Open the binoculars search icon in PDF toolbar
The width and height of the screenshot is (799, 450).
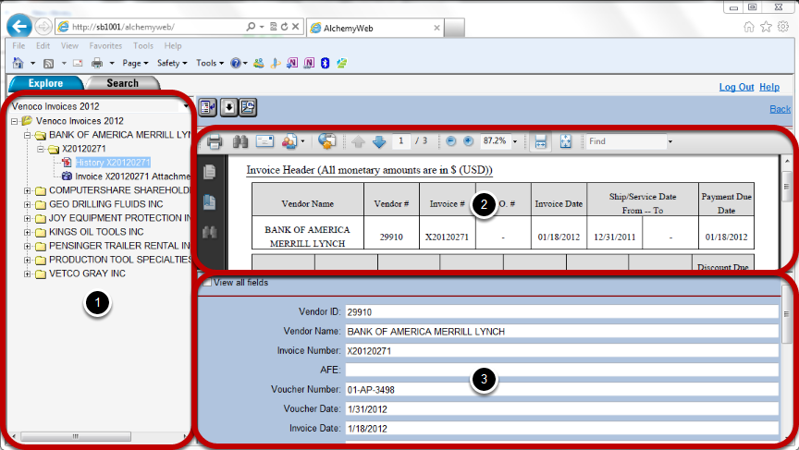(x=240, y=141)
